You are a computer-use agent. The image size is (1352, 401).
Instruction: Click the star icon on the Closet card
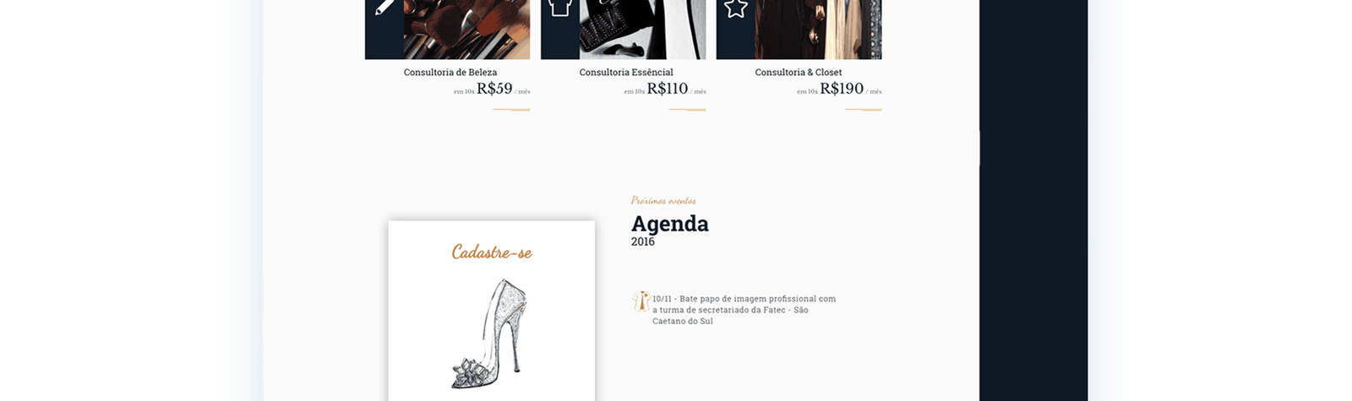pyautogui.click(x=736, y=8)
